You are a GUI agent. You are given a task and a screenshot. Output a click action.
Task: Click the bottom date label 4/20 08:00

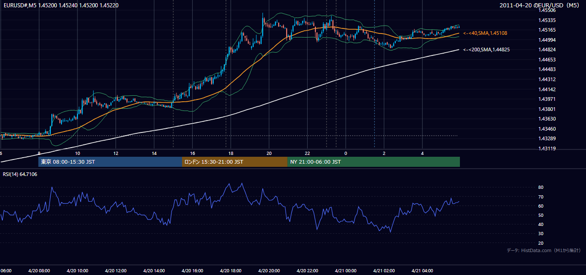39,270
